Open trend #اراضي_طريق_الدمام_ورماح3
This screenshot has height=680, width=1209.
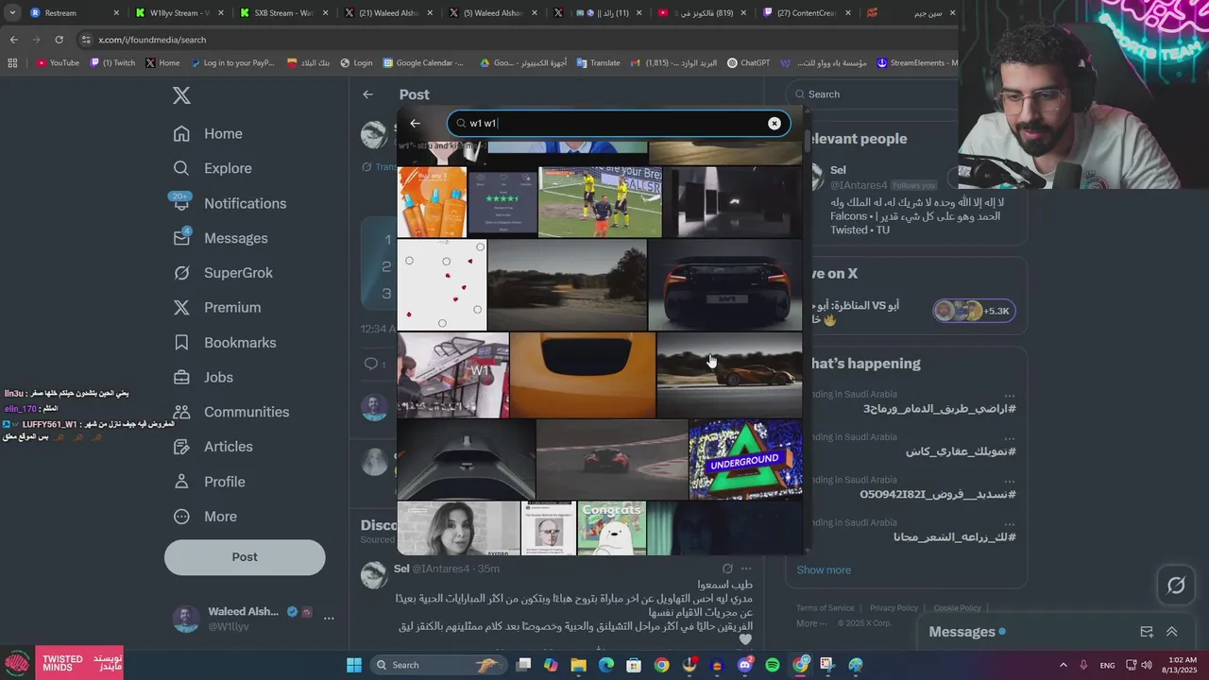click(x=940, y=409)
